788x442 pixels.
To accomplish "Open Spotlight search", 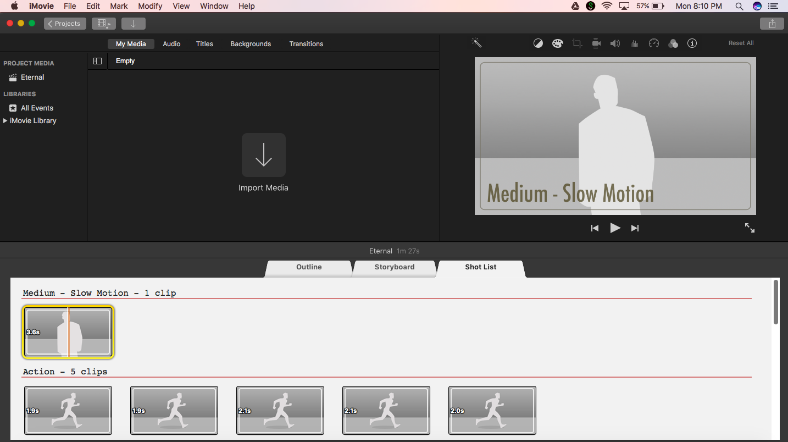I will [x=739, y=6].
